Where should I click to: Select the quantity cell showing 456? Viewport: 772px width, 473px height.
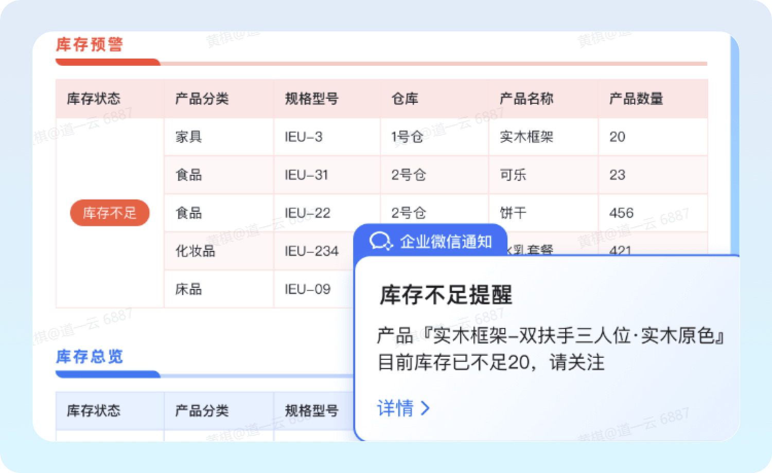(x=621, y=213)
